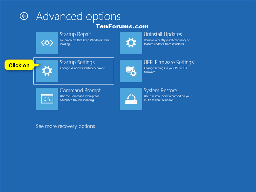The height and width of the screenshot is (192, 256).
Task: Open the UEFI Firmware Settings chip icon
Action: pos(131,71)
